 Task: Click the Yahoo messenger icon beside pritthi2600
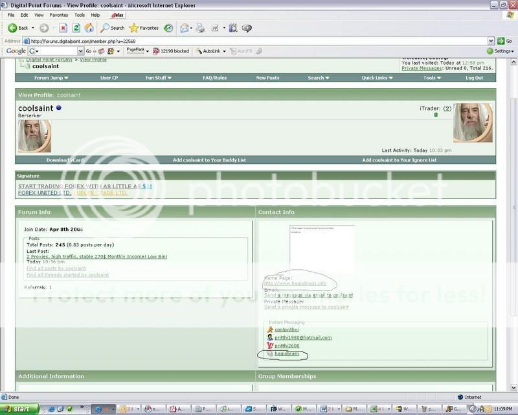pos(270,346)
